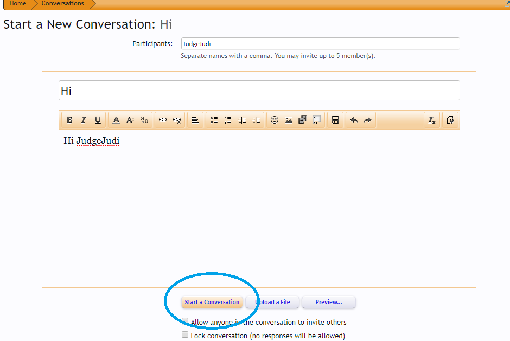The width and height of the screenshot is (510, 341).
Task: Undo the last edit
Action: click(354, 120)
